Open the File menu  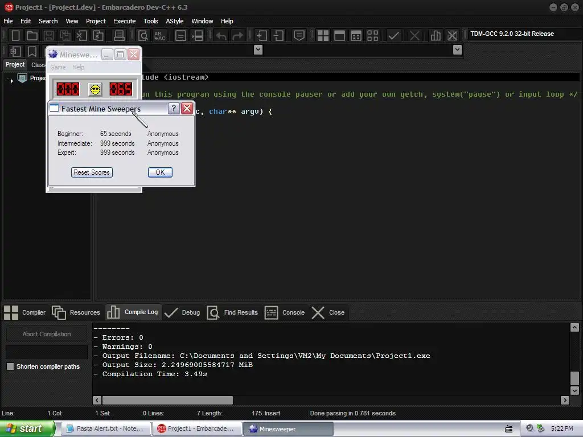[8, 21]
